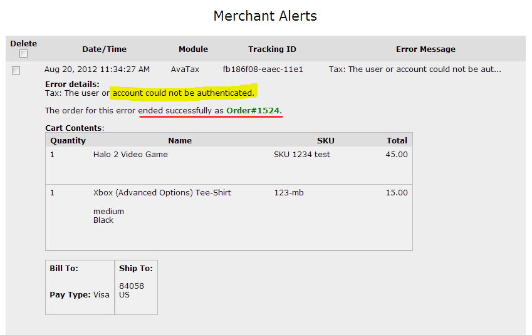Click the 123-mb SKU cell

pos(288,193)
